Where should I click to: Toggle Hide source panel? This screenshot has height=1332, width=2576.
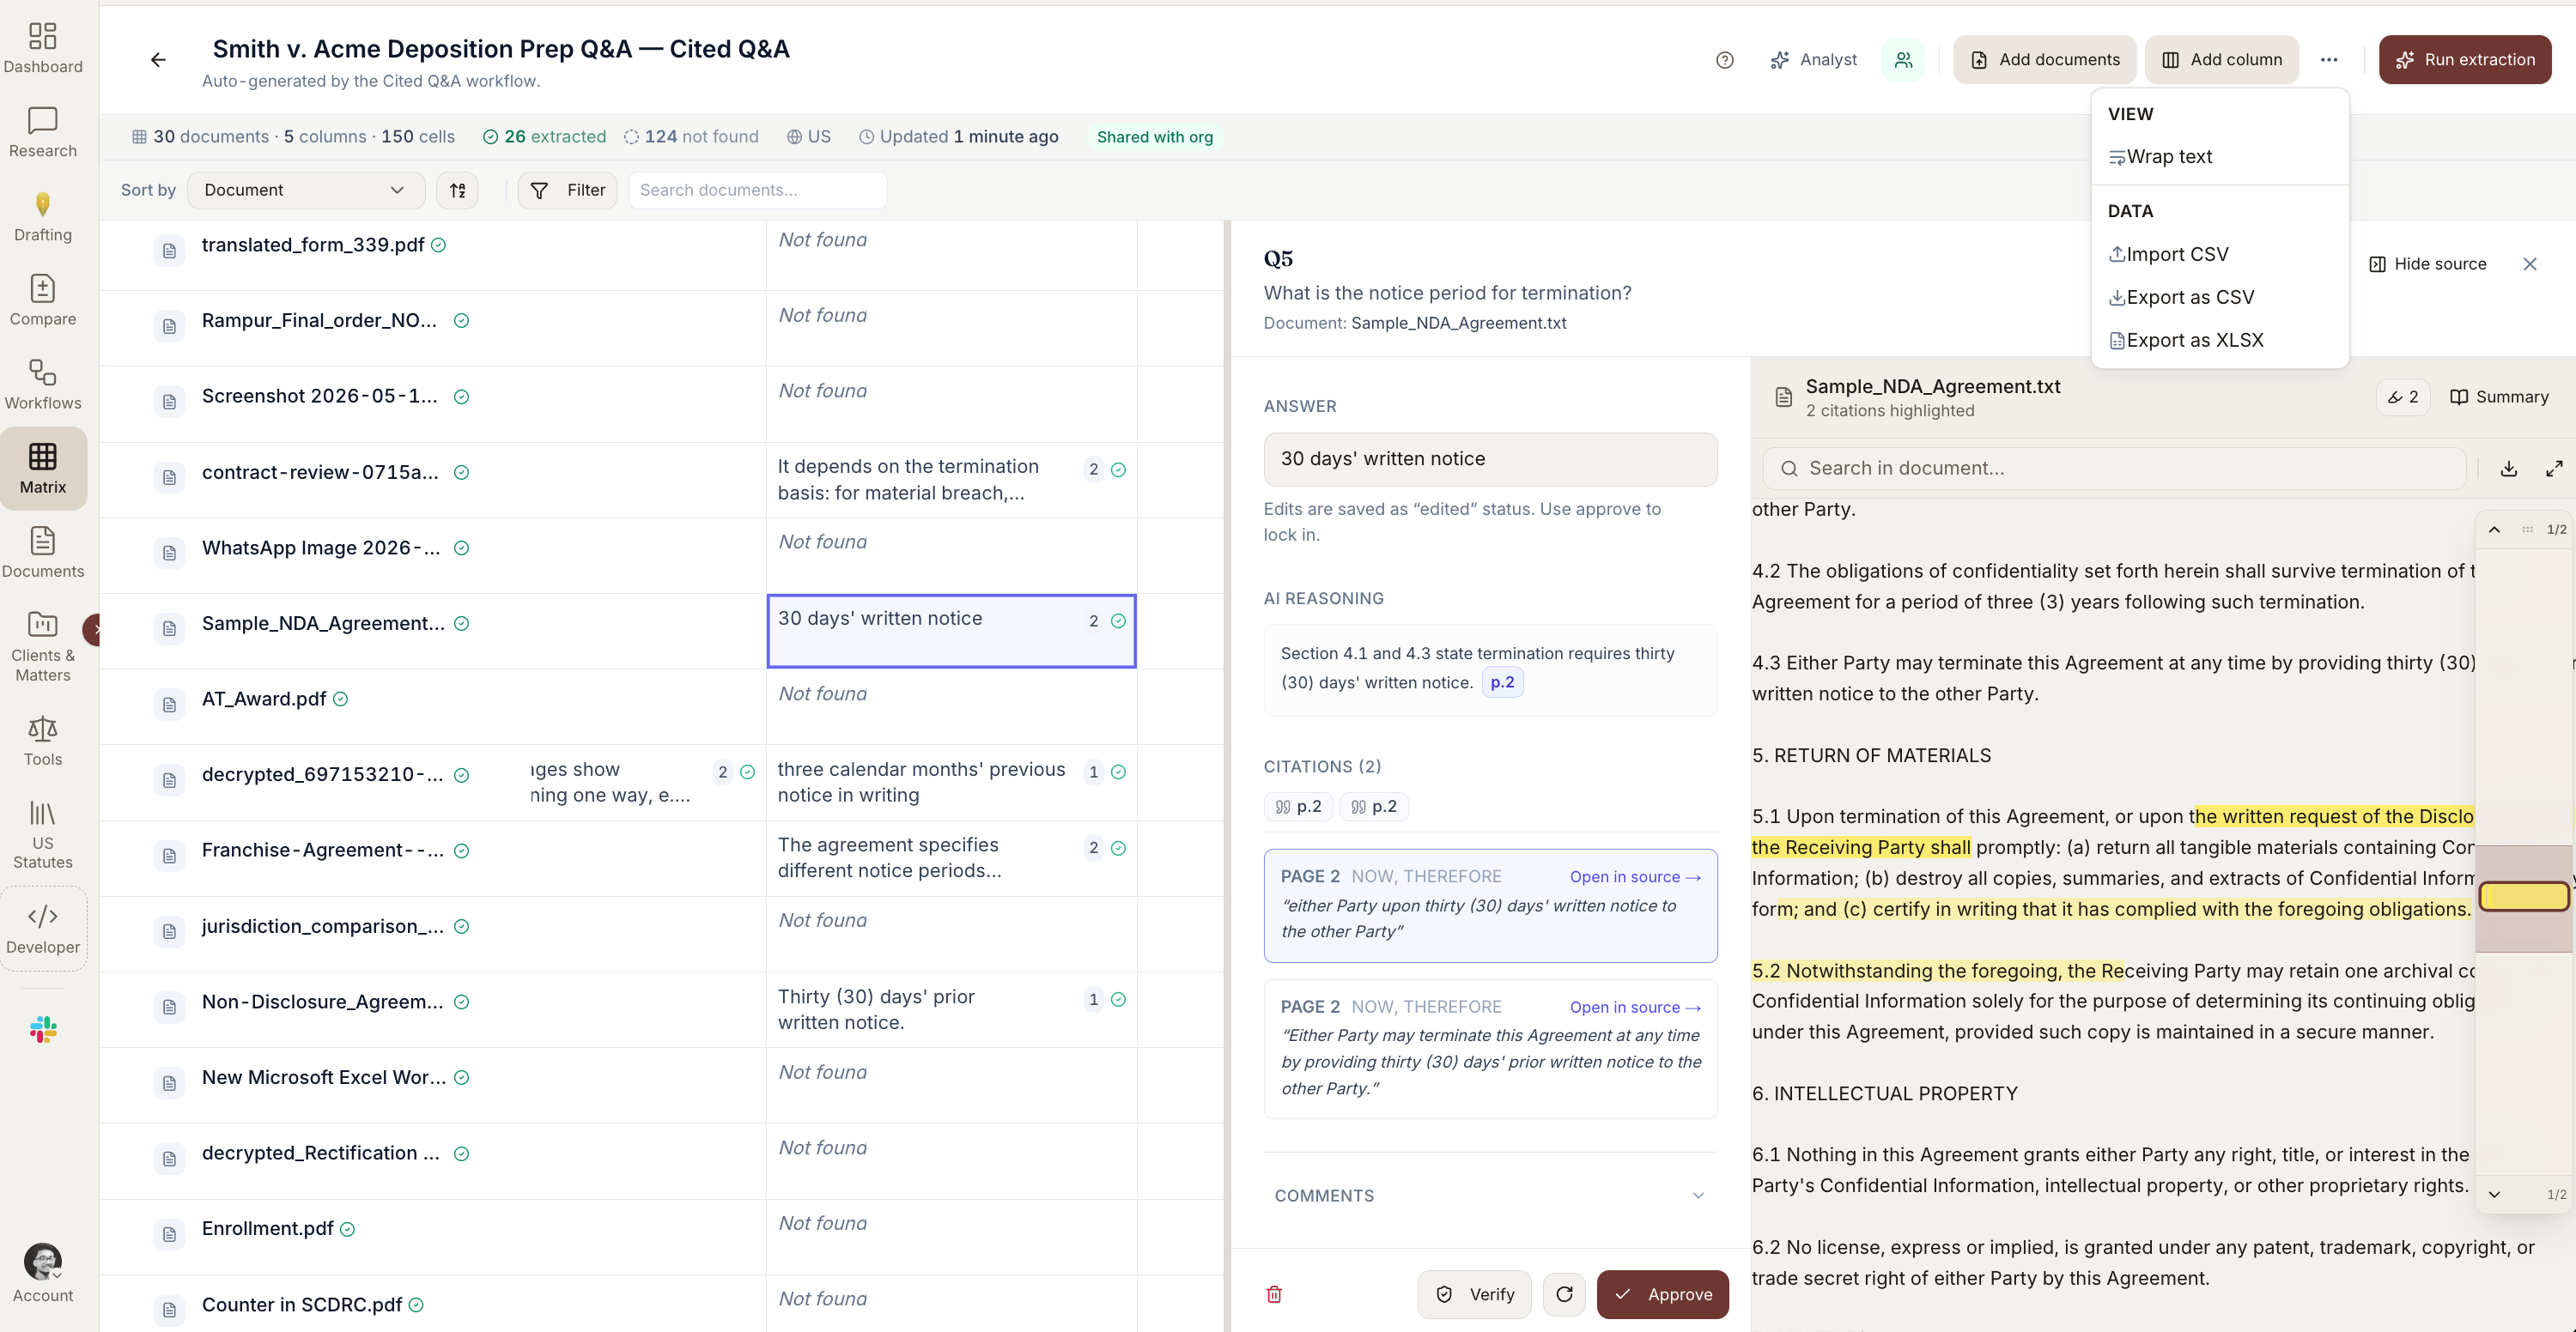2427,263
